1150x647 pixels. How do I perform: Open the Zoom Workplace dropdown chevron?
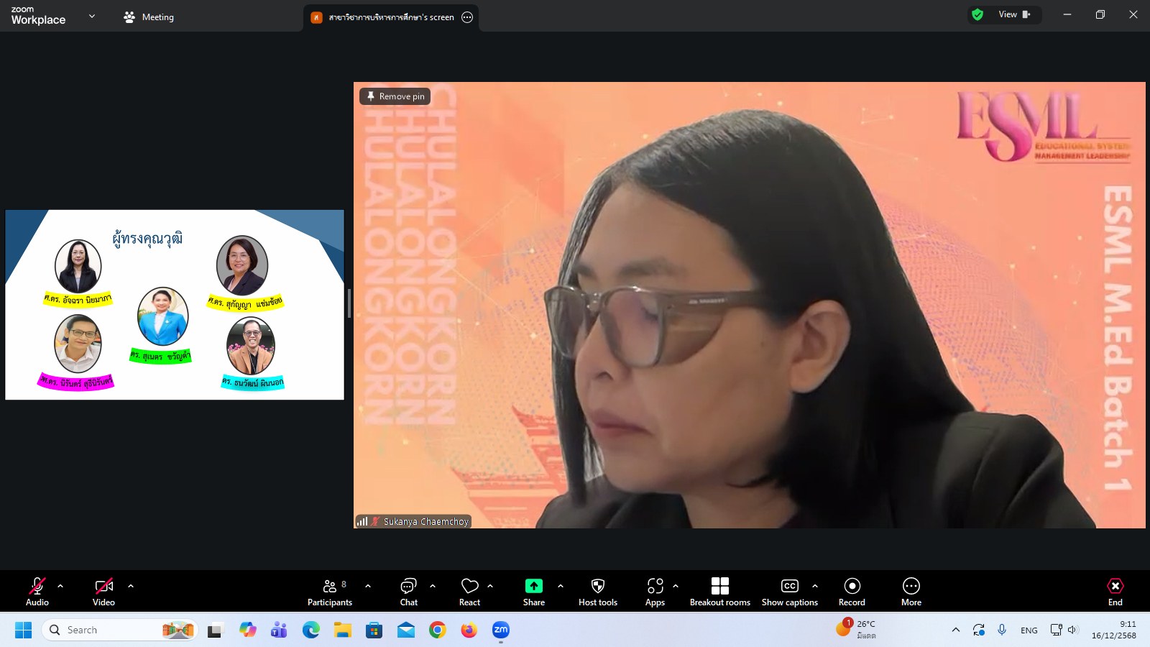pos(92,16)
